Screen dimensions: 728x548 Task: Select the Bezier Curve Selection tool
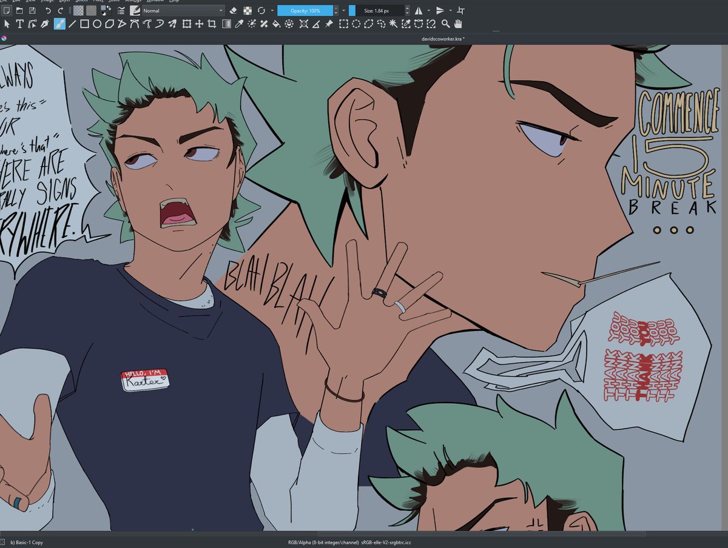click(x=419, y=24)
